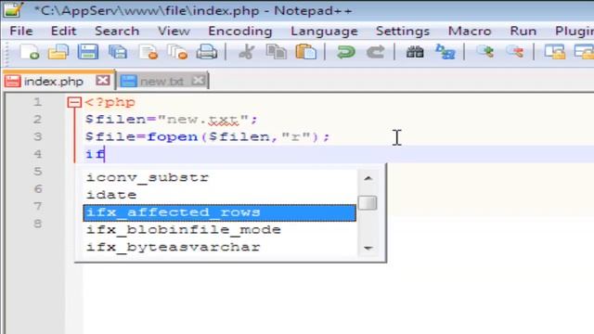Click the "new.txt" string on line 2
The height and width of the screenshot is (334, 594).
pyautogui.click(x=203, y=120)
